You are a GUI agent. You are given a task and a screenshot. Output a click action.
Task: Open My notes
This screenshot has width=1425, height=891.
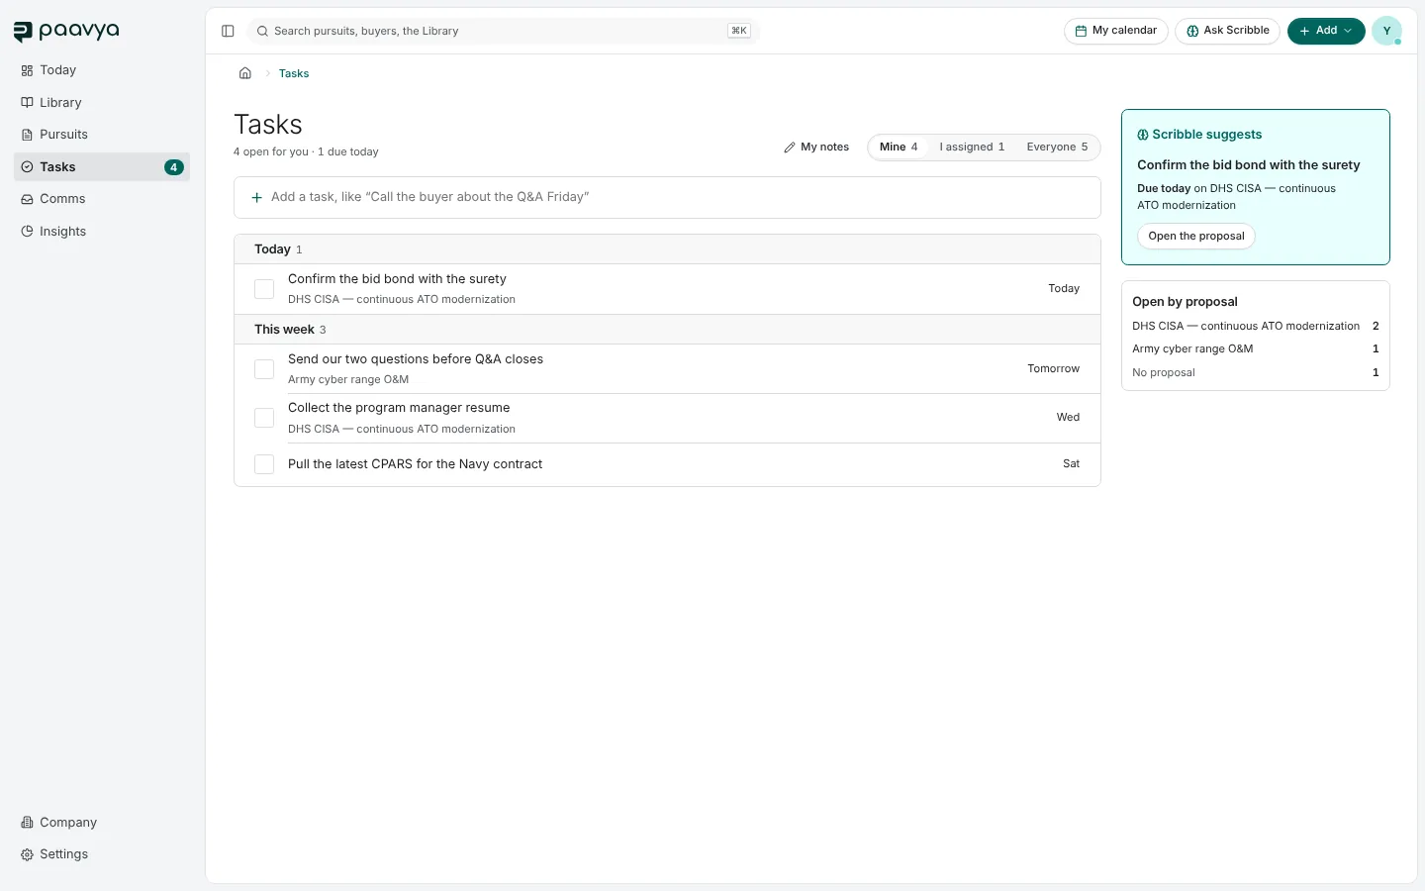pyautogui.click(x=816, y=148)
